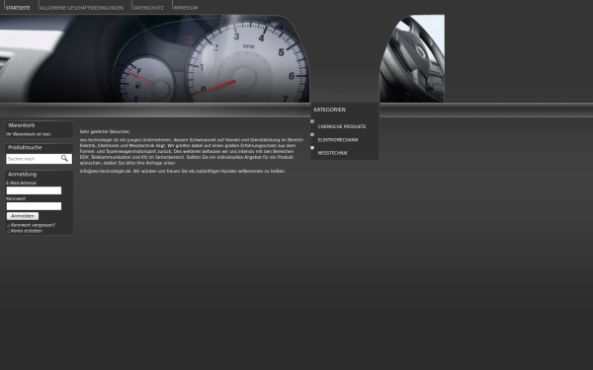The height and width of the screenshot is (370, 593).
Task: Expand the Elektromechanik category icon
Action: pyautogui.click(x=312, y=134)
